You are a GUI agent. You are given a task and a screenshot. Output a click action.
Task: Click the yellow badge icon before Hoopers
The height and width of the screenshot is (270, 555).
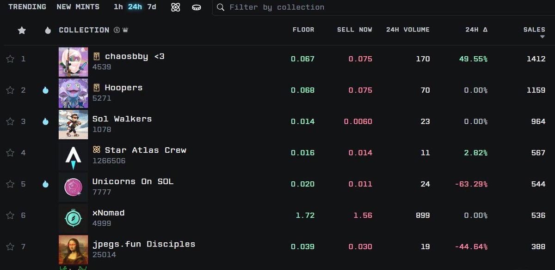click(x=97, y=88)
